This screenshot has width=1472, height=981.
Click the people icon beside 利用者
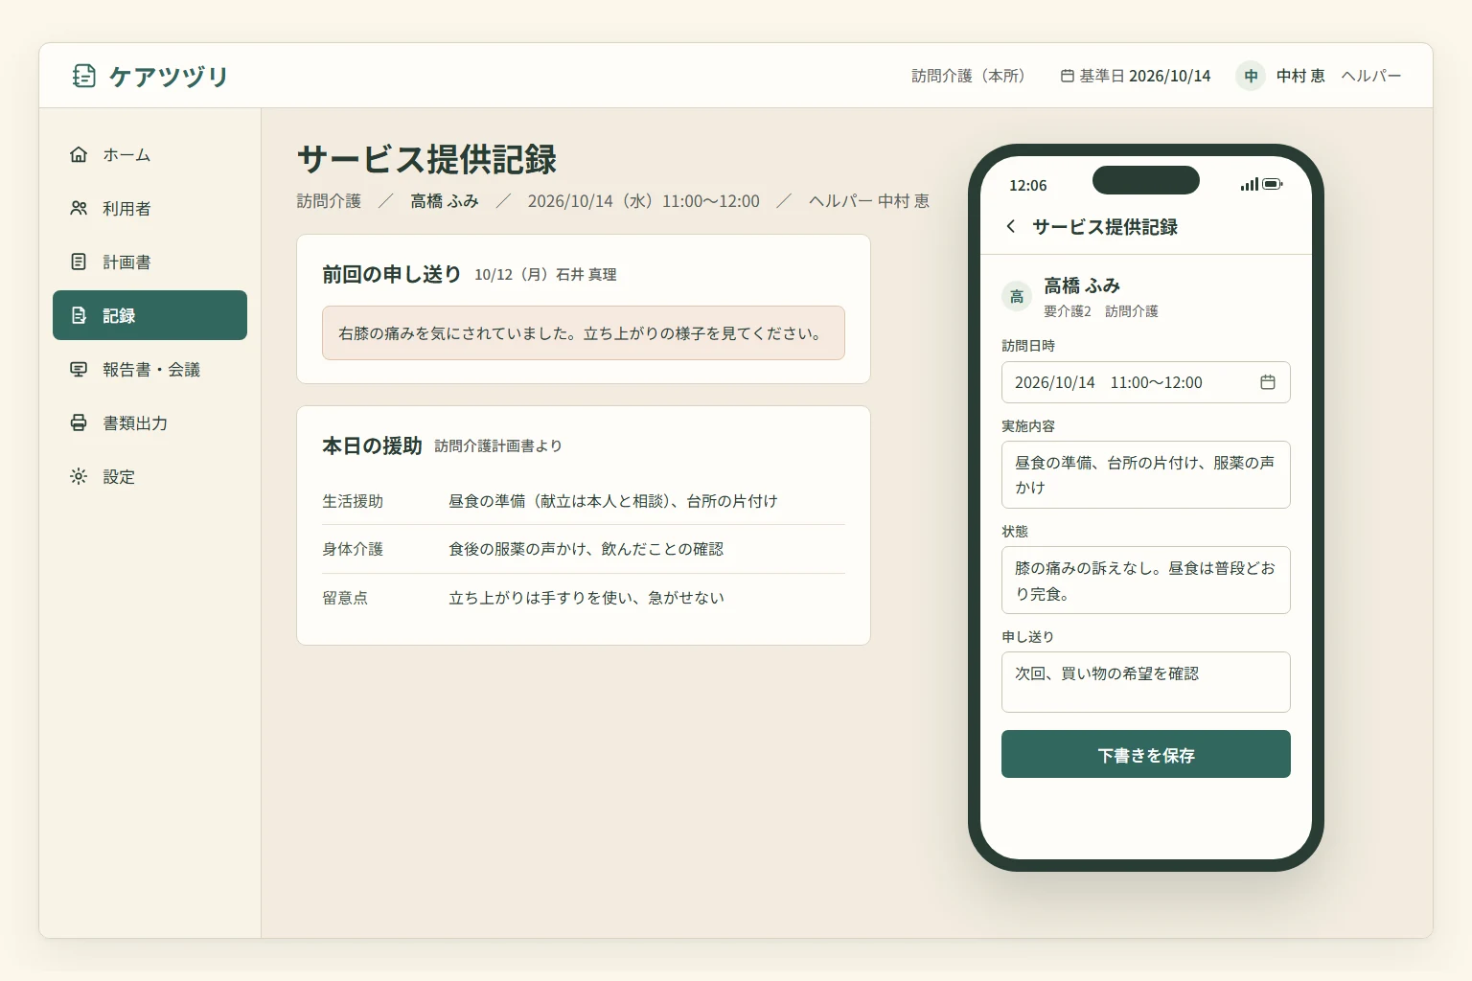[79, 208]
